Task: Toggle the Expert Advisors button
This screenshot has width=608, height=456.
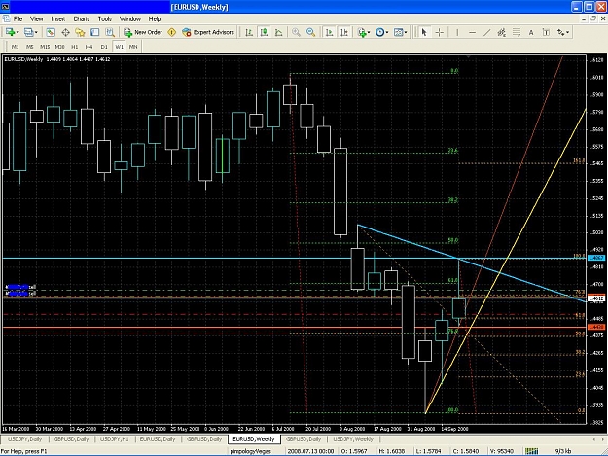Action: 208,32
